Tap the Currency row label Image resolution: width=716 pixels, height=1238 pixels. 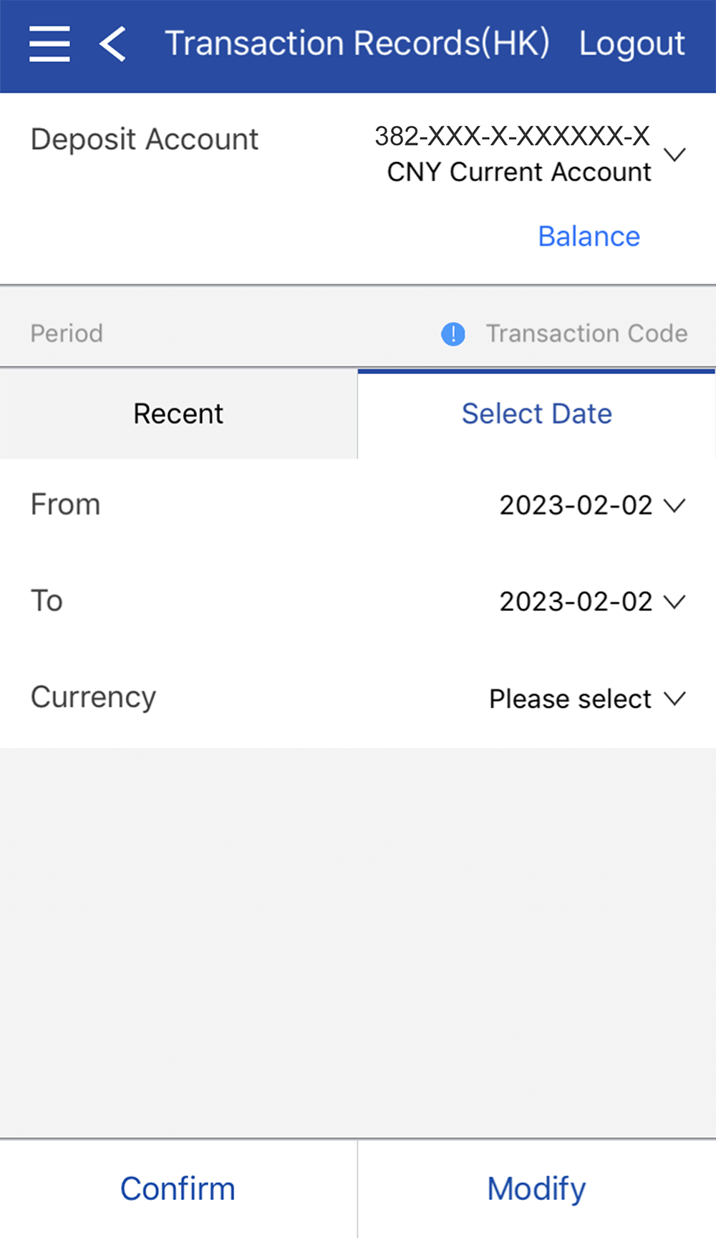[93, 697]
